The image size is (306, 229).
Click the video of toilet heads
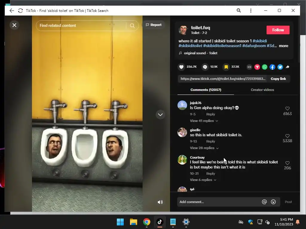point(87,114)
